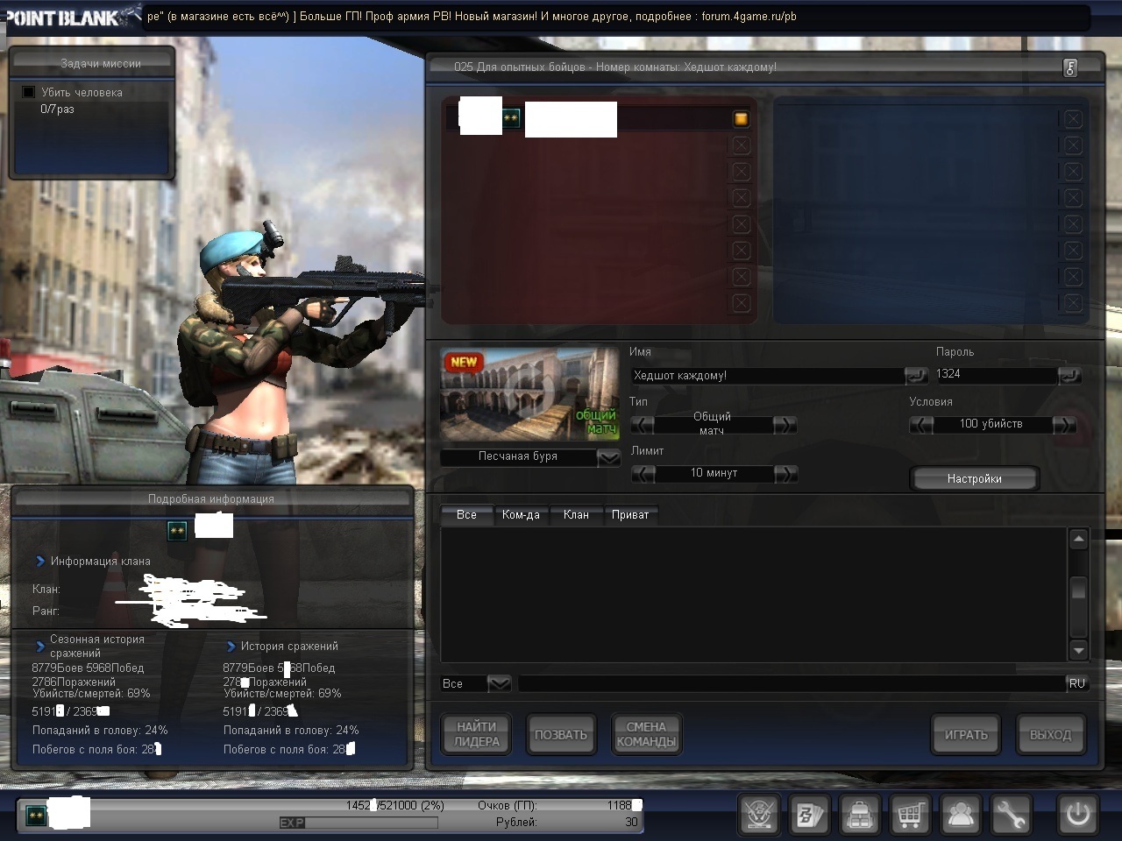The image size is (1122, 841).
Task: Open the inventory backpack icon
Action: [860, 816]
